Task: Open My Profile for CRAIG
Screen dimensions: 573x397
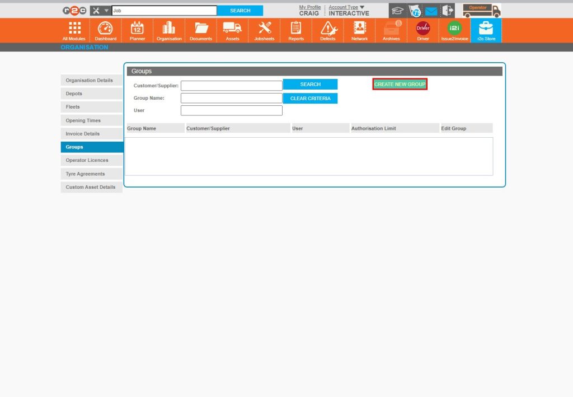Action: click(310, 7)
